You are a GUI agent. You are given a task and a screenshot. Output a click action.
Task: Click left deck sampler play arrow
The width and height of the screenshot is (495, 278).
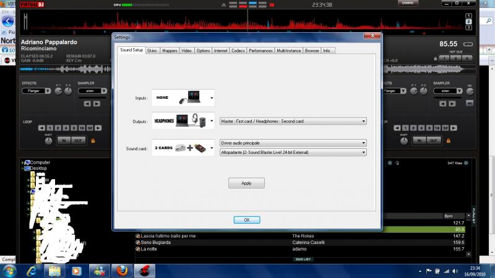tap(97, 103)
